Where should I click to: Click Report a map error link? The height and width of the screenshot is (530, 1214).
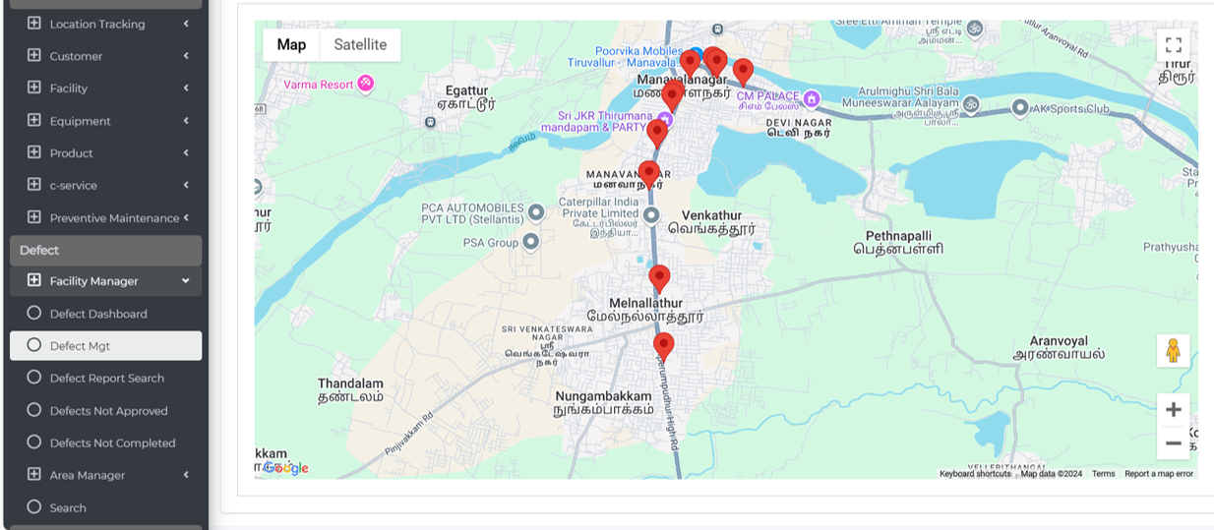click(x=1159, y=474)
